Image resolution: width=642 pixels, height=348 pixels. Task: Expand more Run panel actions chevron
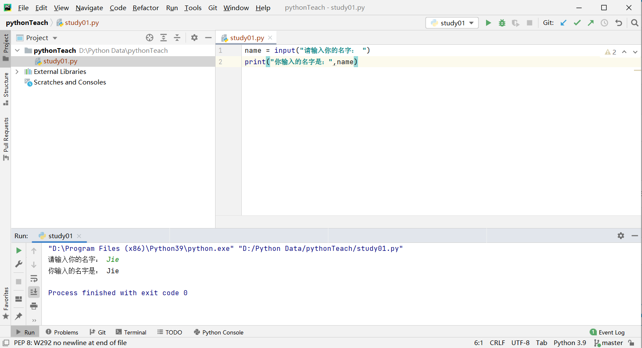tap(34, 320)
